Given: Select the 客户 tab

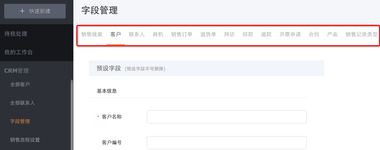Looking at the screenshot, I should click(x=116, y=35).
